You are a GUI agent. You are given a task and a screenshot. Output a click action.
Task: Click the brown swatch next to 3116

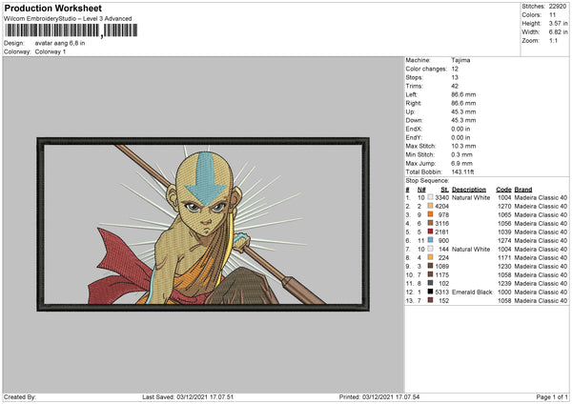431,223
